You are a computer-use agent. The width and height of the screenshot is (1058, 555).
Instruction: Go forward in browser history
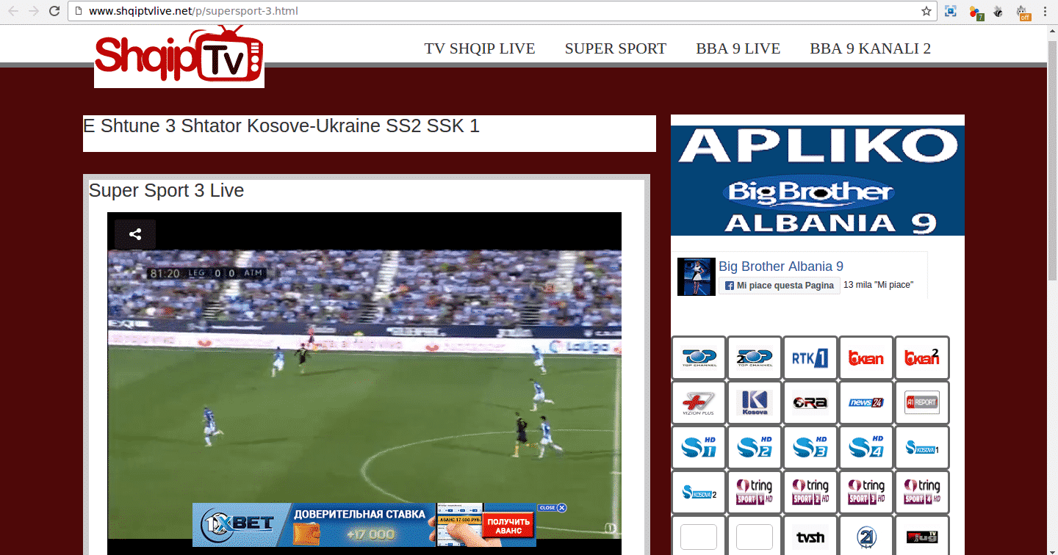[x=33, y=11]
